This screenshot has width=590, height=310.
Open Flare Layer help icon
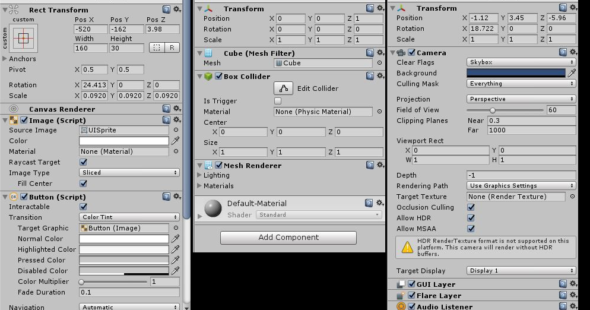click(x=563, y=295)
